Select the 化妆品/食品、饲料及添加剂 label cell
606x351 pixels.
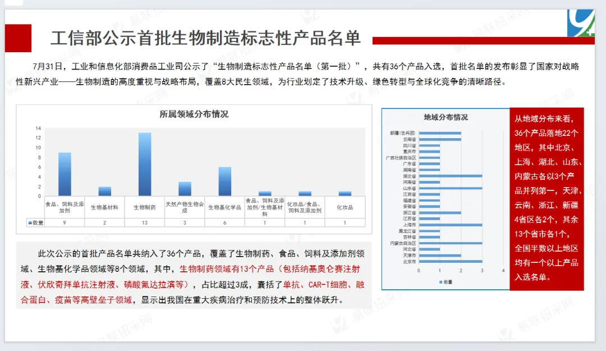pos(305,207)
